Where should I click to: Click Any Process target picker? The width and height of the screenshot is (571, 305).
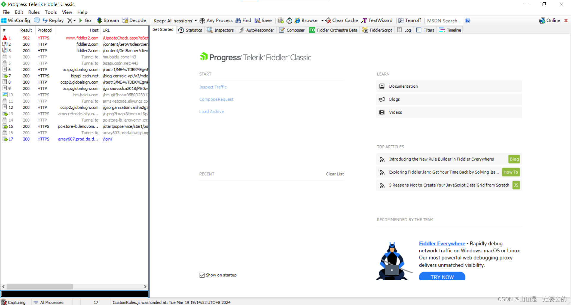(x=216, y=21)
